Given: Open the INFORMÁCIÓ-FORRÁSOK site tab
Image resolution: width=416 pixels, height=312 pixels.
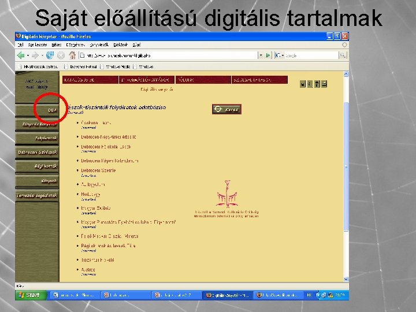Looking at the screenshot, I should click(x=147, y=80).
